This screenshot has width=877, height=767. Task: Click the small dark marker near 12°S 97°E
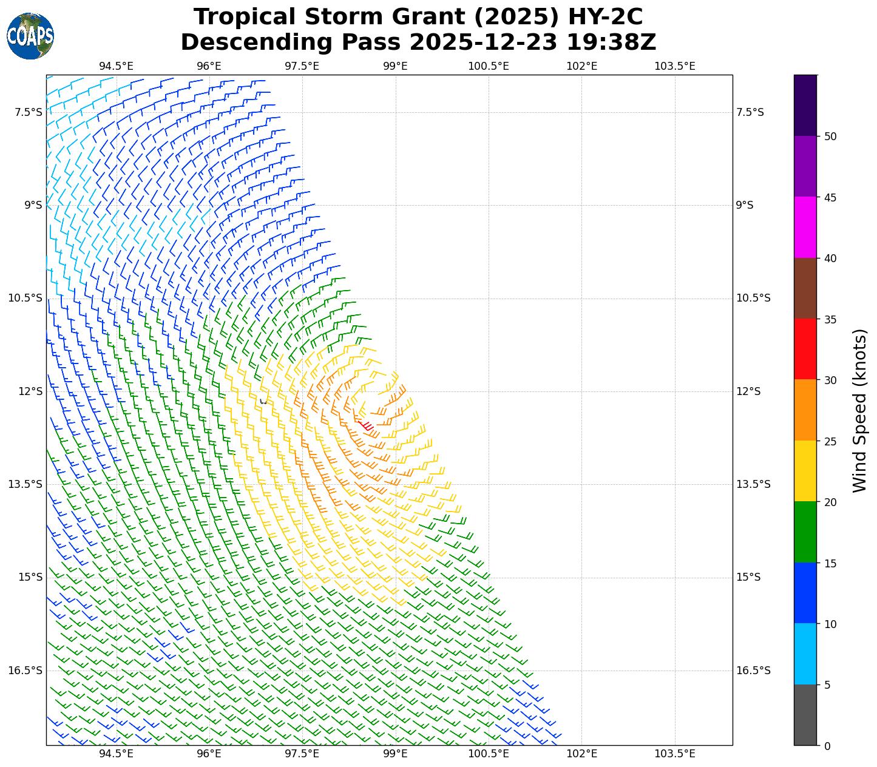tap(263, 401)
